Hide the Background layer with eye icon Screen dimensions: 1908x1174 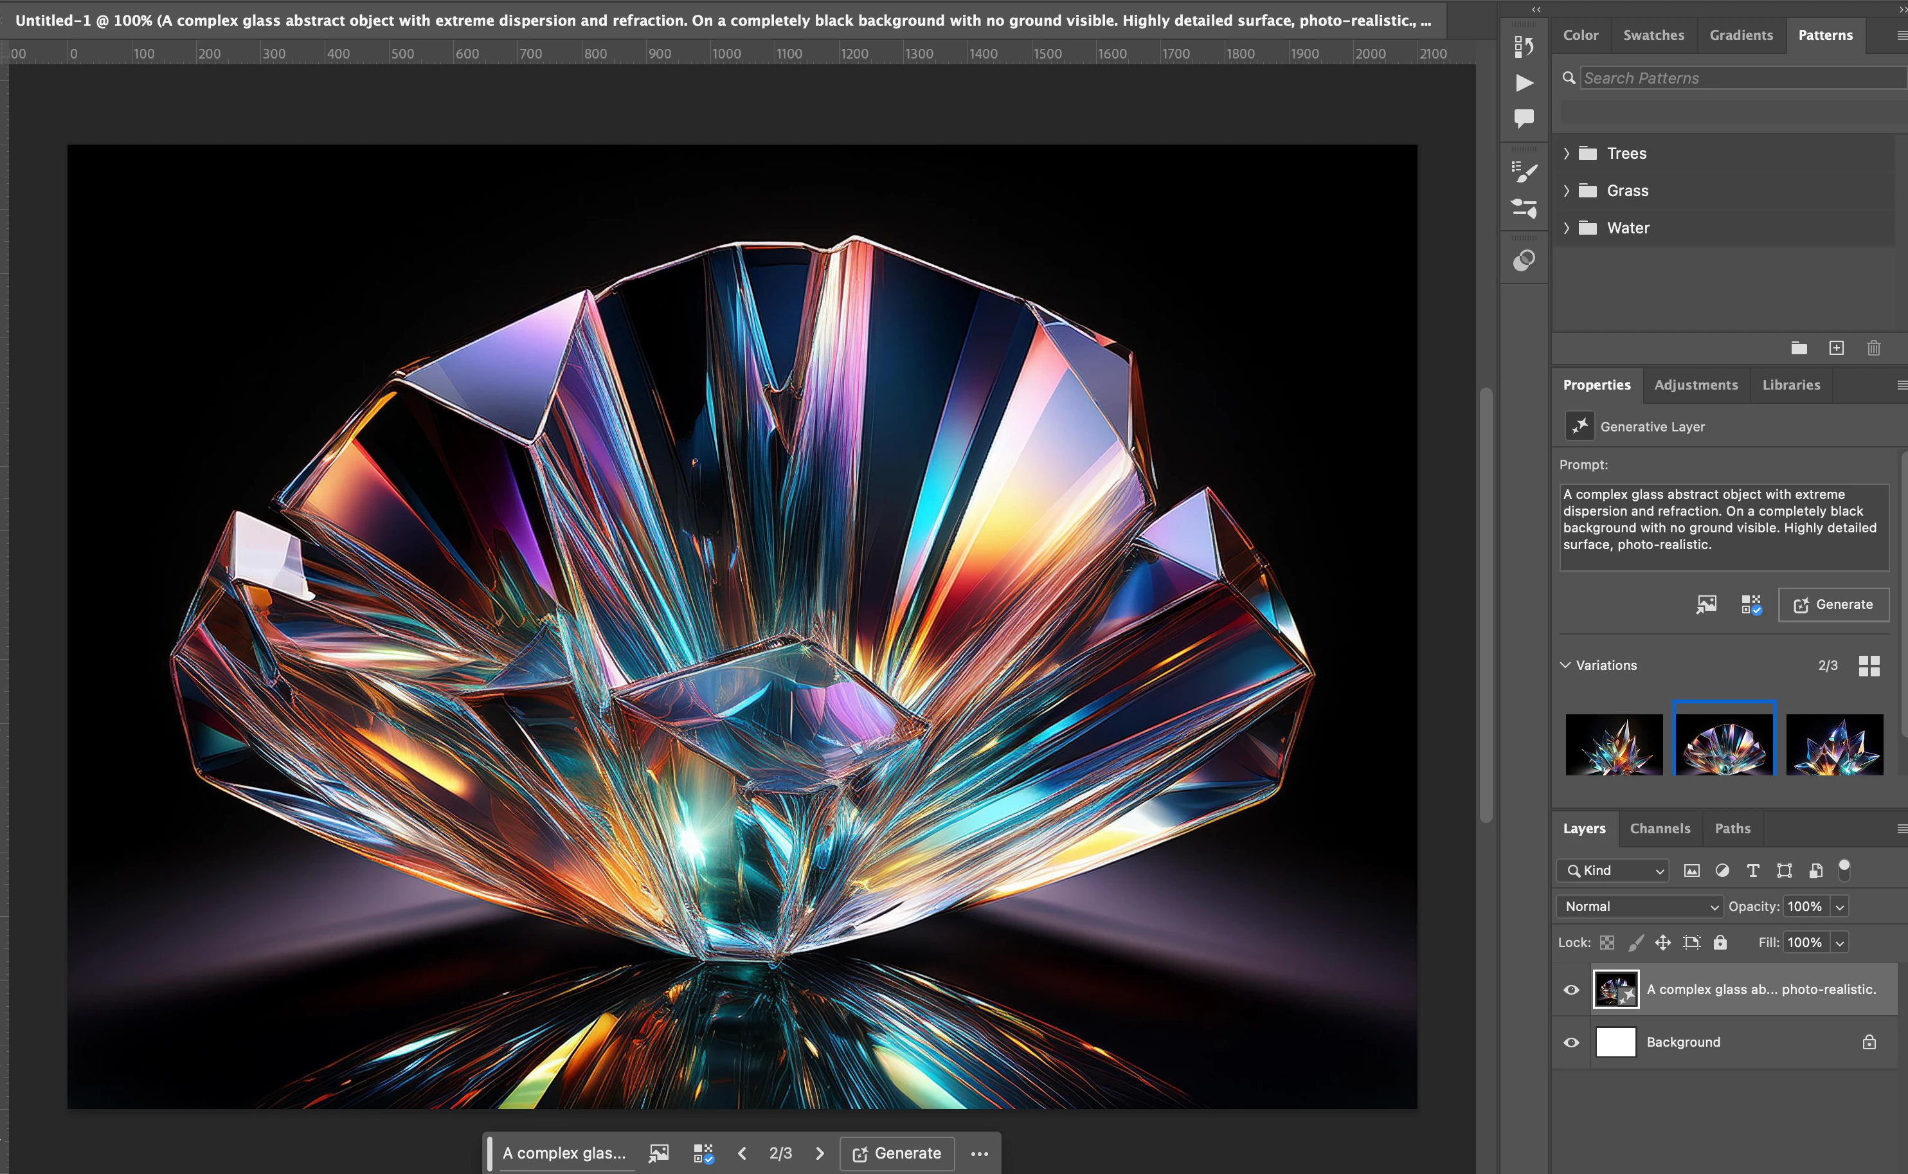[1571, 1042]
